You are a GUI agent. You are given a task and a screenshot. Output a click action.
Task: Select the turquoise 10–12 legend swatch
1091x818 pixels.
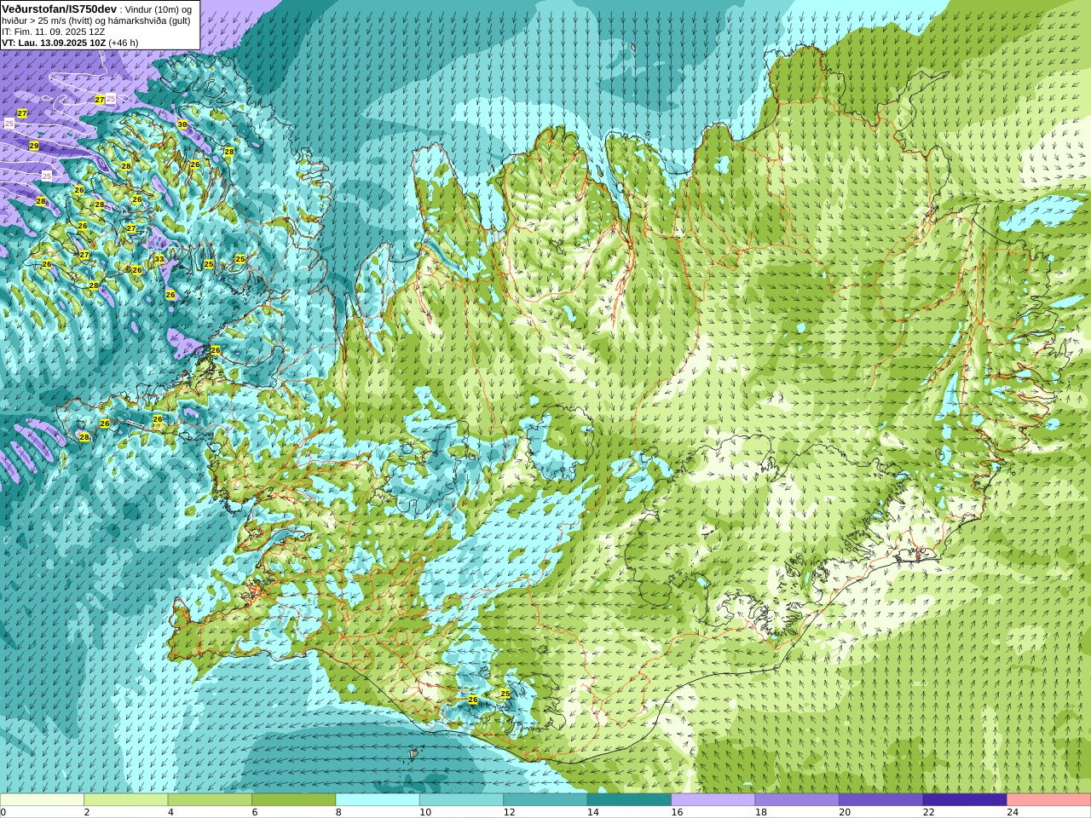pyautogui.click(x=461, y=800)
